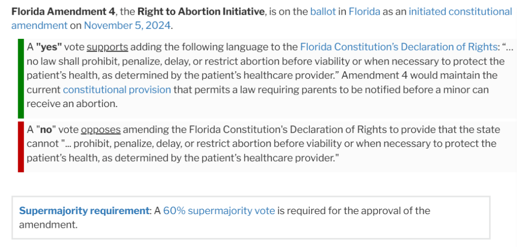The height and width of the screenshot is (247, 517).
Task: Open the "ballot" link
Action: click(323, 11)
